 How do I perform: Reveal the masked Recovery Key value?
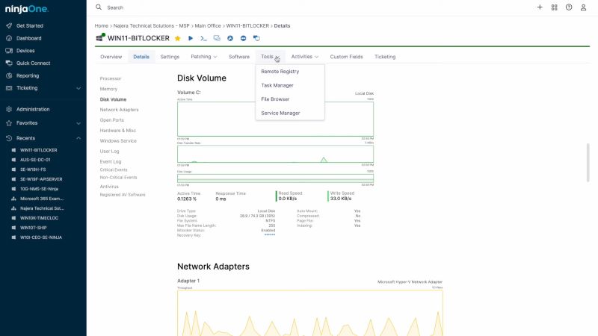coord(270,235)
